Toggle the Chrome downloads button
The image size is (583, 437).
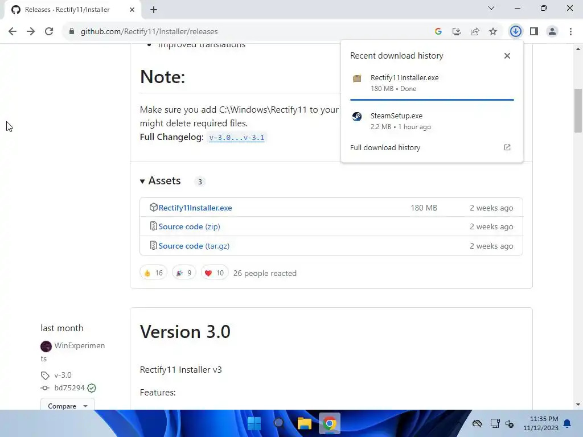point(516,32)
